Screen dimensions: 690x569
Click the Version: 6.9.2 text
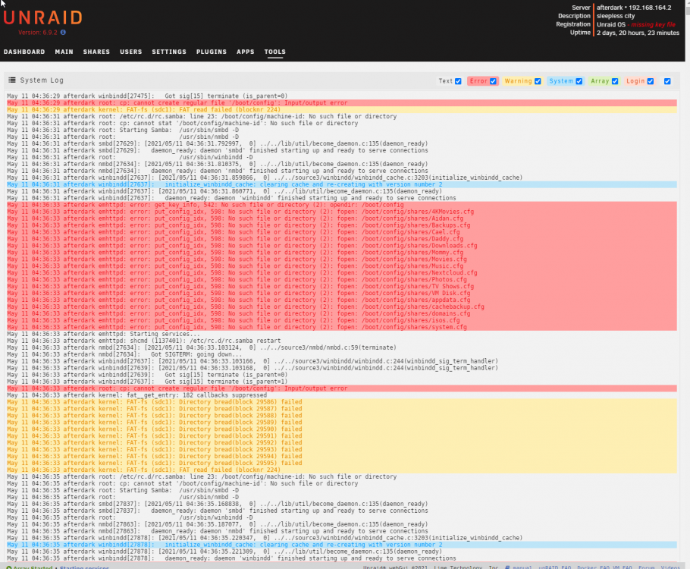[x=38, y=33]
